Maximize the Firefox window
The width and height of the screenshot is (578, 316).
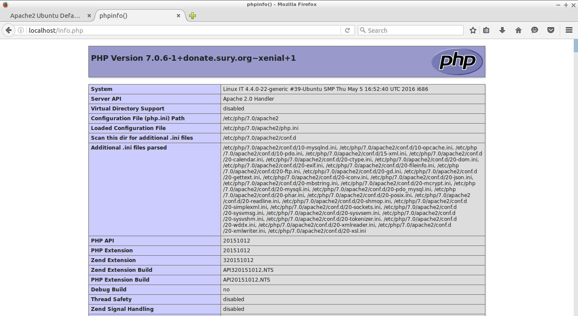pyautogui.click(x=566, y=5)
